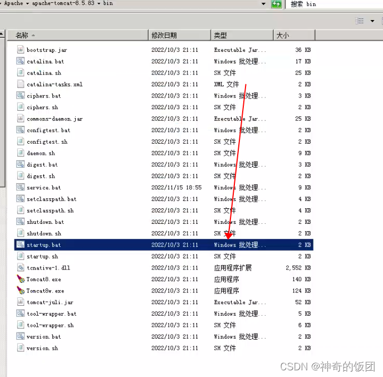Click the XML 文件 type cell
383x377 pixels.
pos(227,84)
